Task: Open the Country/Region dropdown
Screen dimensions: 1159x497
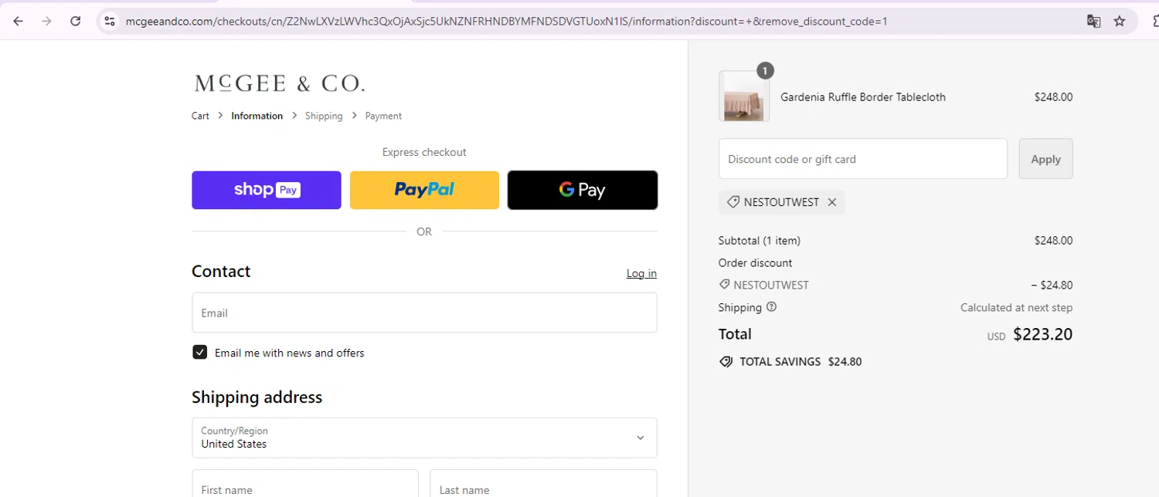Action: click(424, 438)
